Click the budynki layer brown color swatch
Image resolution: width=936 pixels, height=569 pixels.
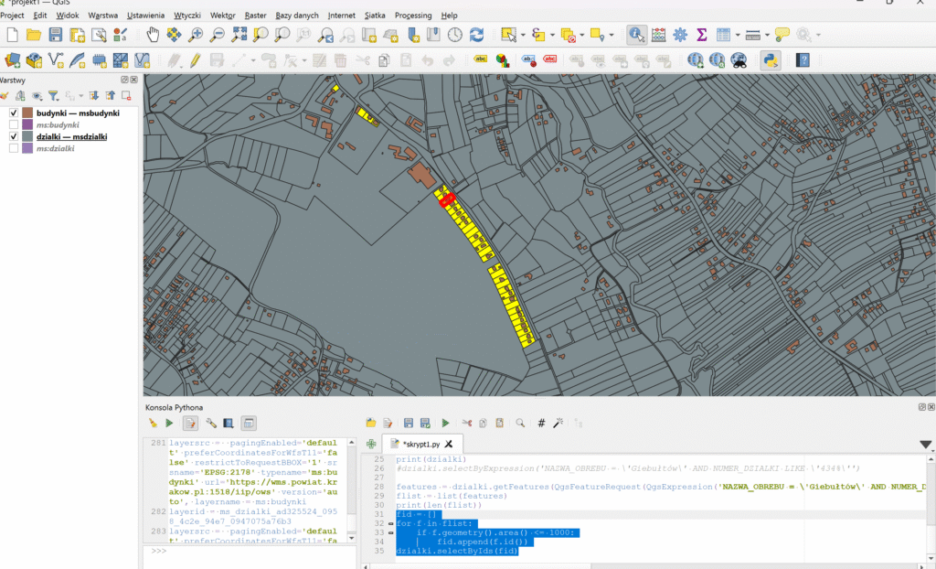point(27,113)
